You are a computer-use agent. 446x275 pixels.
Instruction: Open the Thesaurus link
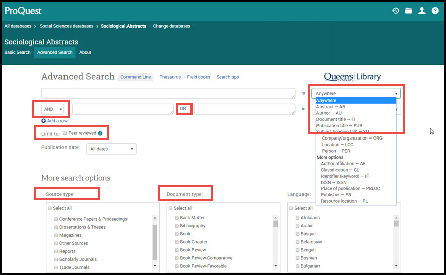tap(170, 77)
